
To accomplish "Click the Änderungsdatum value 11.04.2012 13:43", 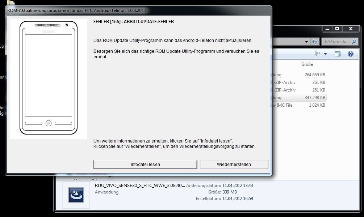I will [x=238, y=186].
